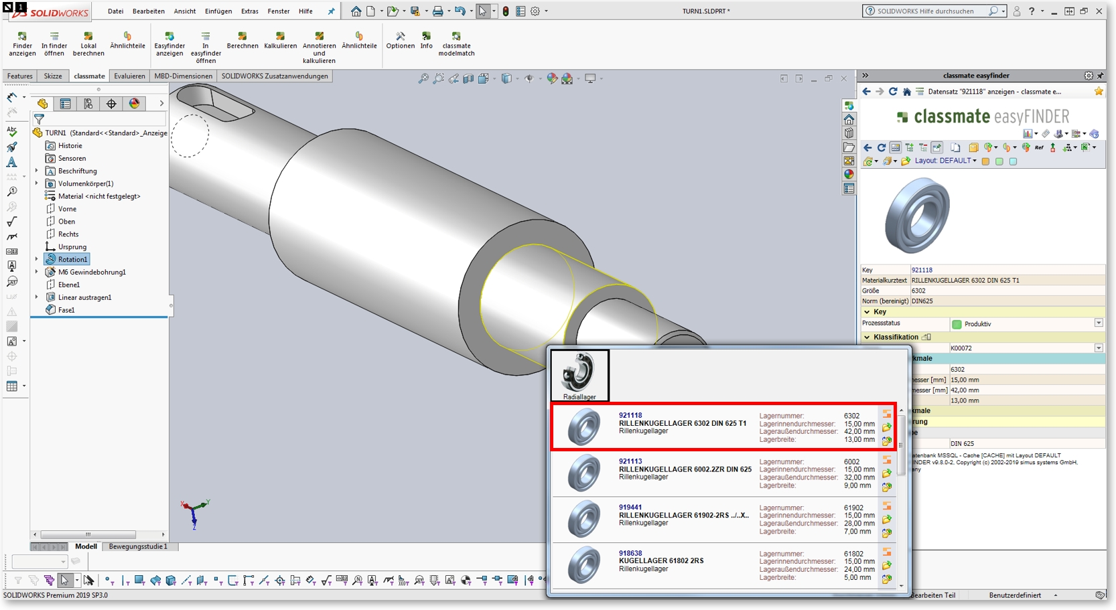
Task: Open the DisplayManager color ball tab
Action: point(135,104)
